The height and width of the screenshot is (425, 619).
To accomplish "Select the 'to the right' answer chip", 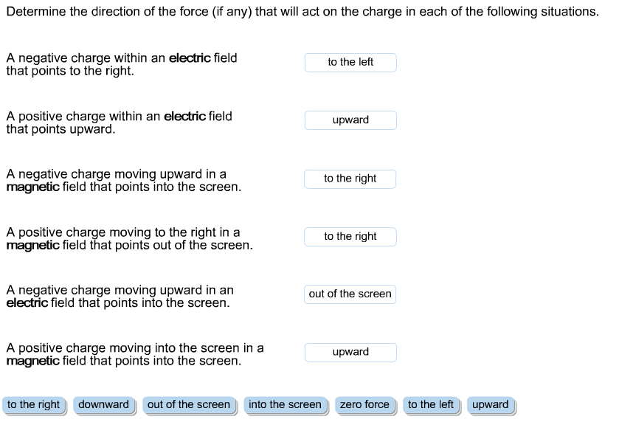I will [34, 404].
